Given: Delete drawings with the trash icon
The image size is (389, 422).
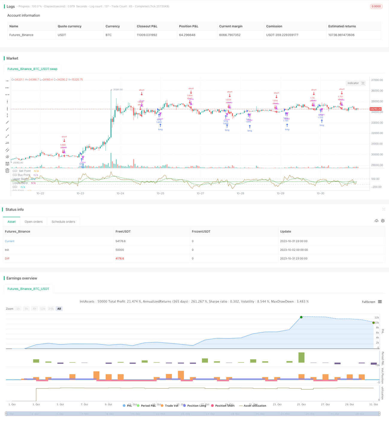Looking at the screenshot, I should point(7,171).
